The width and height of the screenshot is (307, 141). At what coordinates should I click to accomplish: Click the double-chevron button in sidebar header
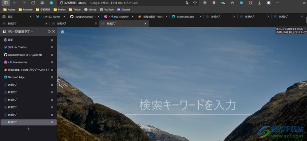click(49, 32)
